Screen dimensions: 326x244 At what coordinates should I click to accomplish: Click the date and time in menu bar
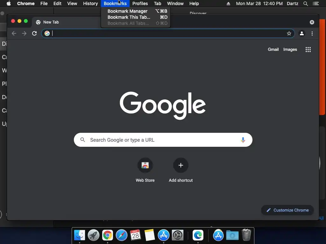[x=259, y=3]
